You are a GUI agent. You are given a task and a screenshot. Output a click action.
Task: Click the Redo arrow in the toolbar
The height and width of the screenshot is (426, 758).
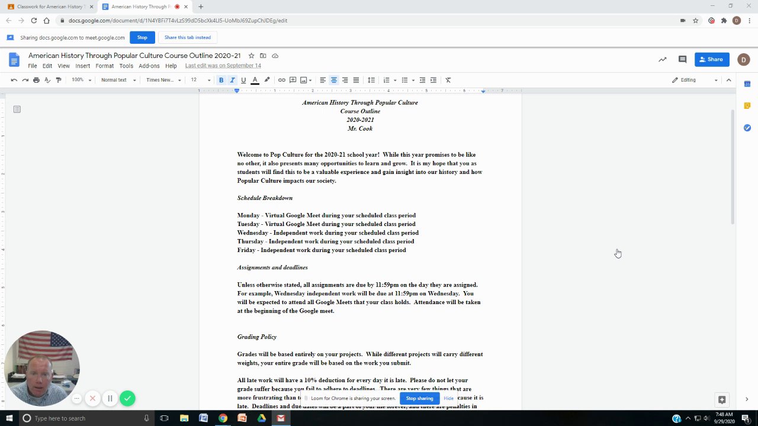point(25,80)
